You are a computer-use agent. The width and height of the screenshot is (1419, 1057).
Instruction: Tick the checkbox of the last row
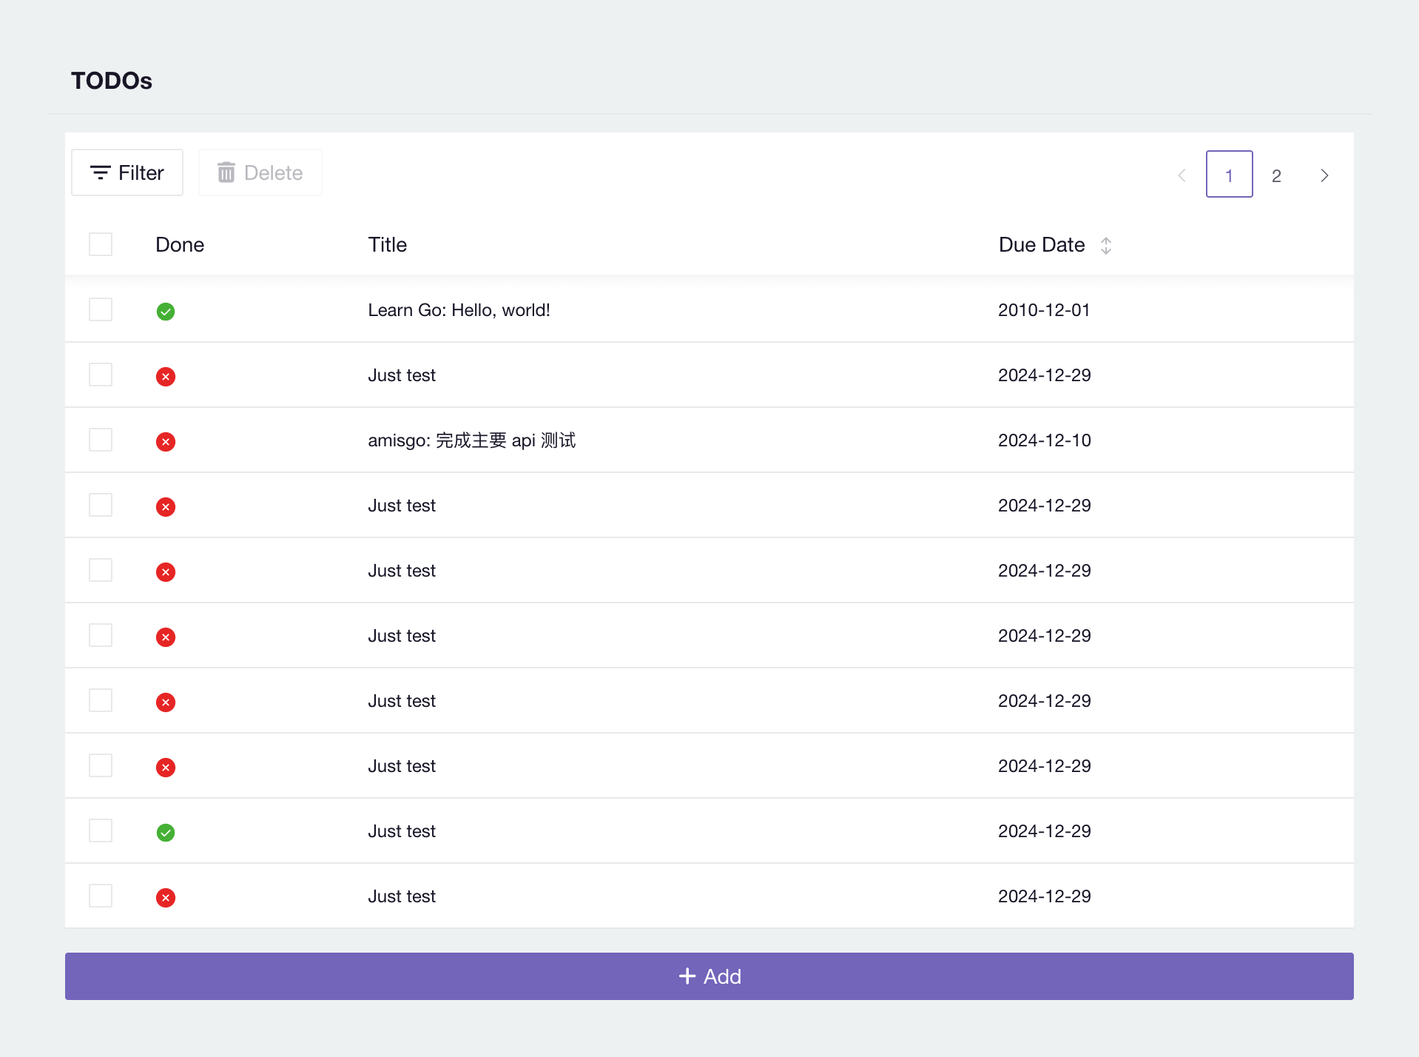[101, 896]
